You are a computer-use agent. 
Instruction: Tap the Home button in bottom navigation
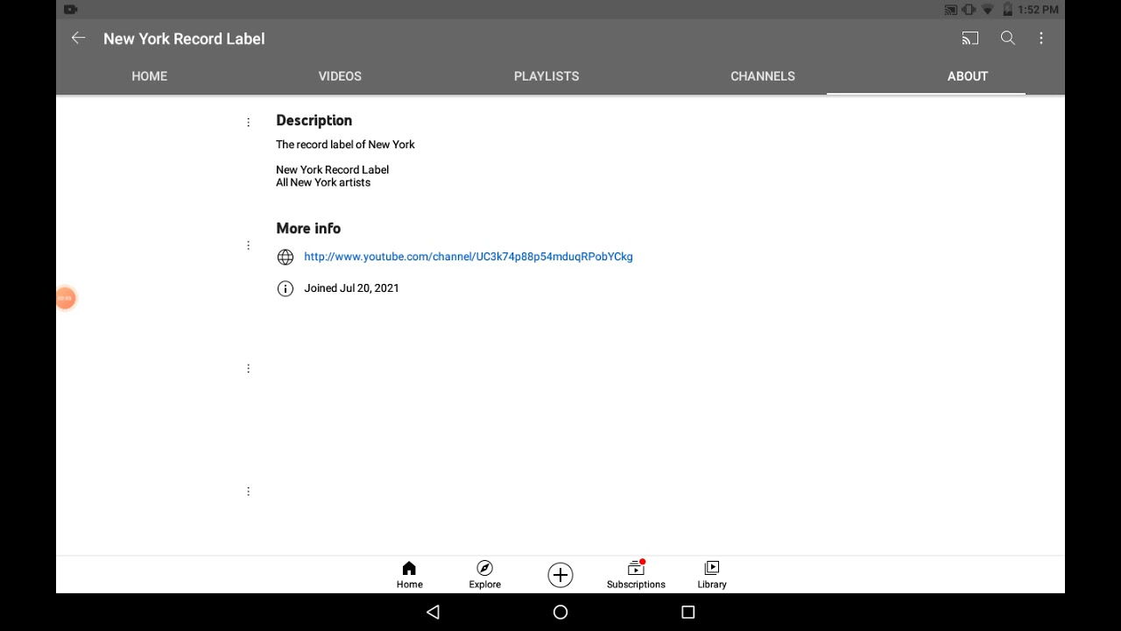click(409, 575)
